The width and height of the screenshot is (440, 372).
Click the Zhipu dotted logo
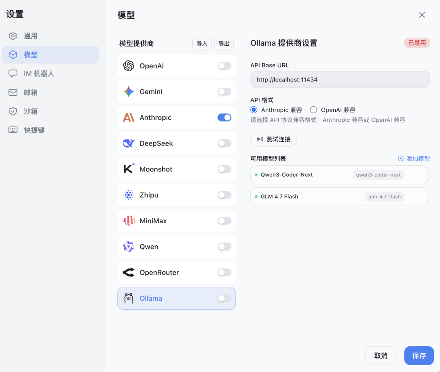[x=128, y=195]
